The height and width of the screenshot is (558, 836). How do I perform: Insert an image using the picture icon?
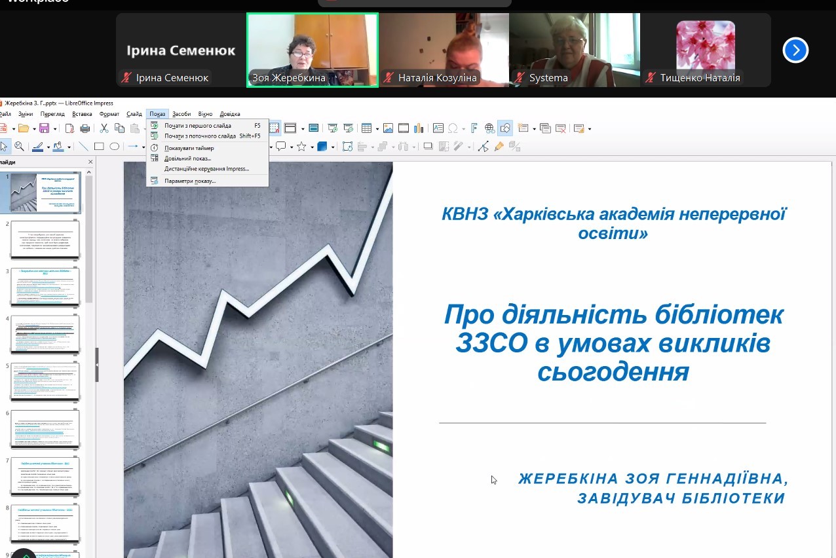[x=389, y=128]
